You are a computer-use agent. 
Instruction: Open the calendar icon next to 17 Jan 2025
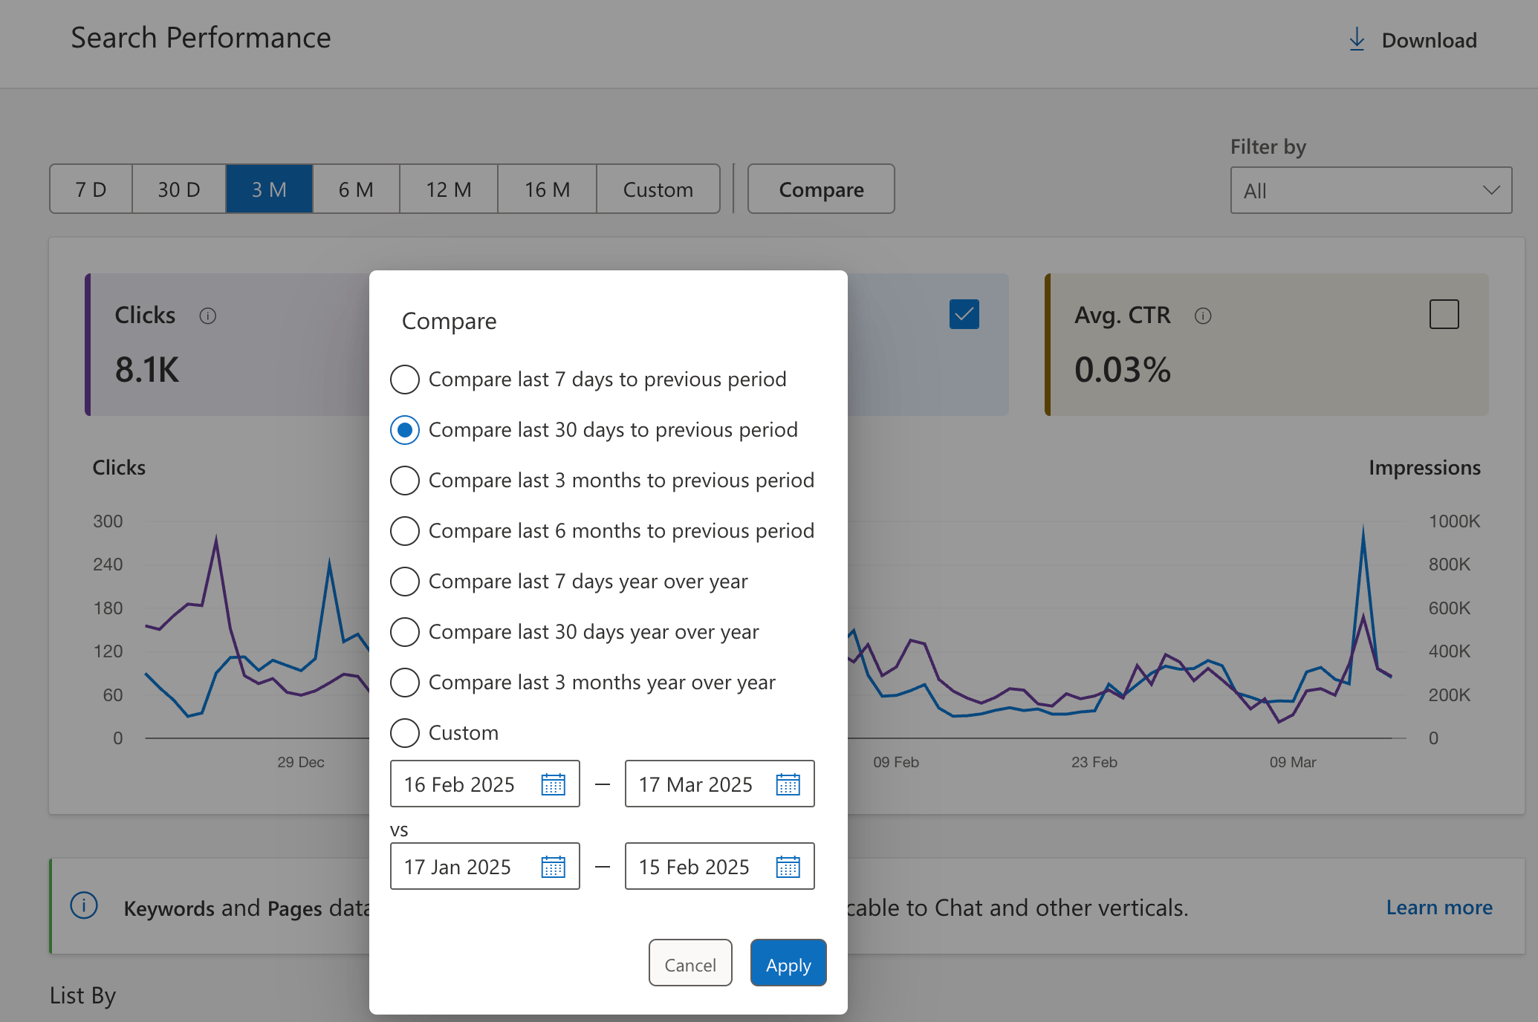click(554, 866)
